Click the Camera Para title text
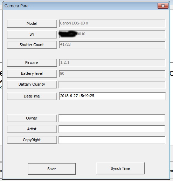The image size is (173, 181). pos(16,6)
